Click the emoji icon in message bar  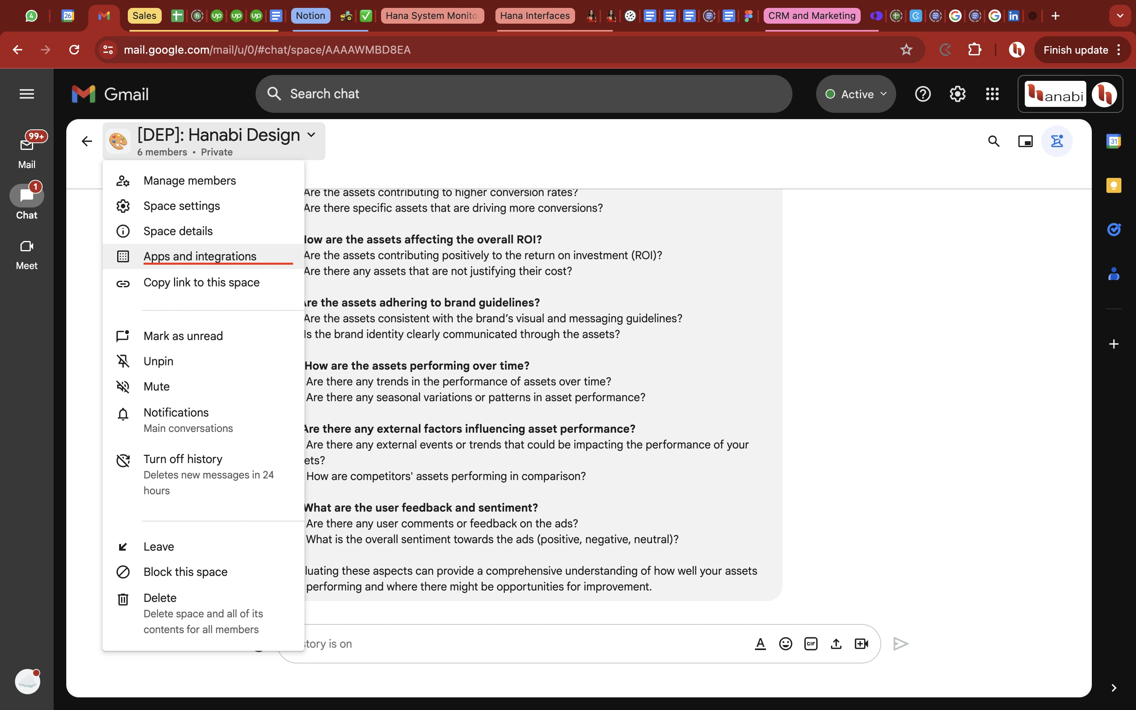point(784,643)
